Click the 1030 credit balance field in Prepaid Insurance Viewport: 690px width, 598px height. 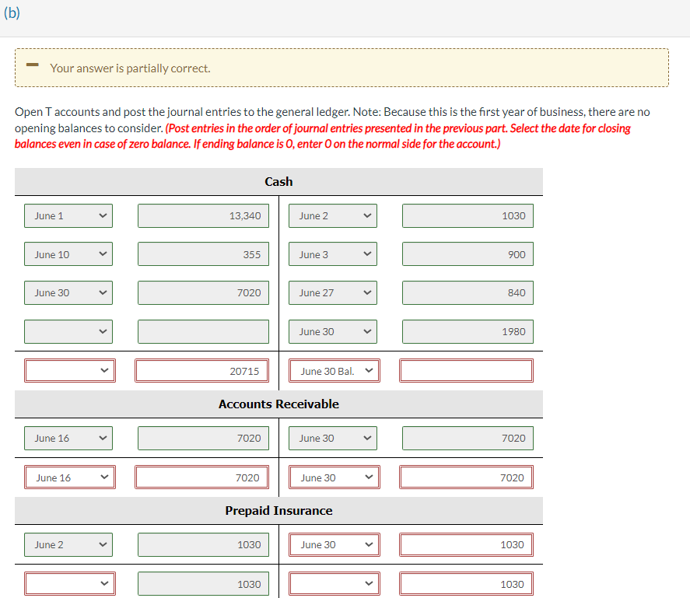467,583
